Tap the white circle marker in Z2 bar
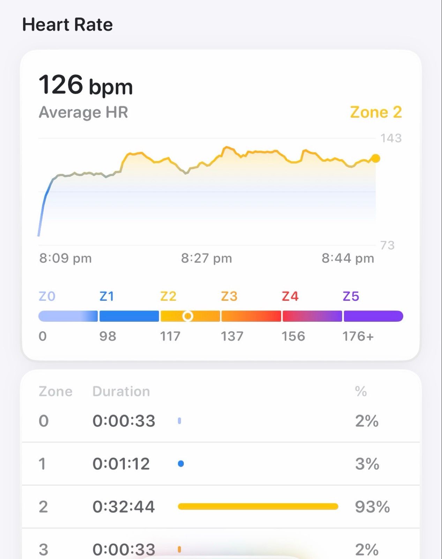 [188, 316]
